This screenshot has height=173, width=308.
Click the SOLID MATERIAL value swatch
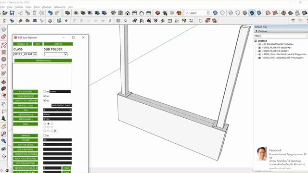click(x=57, y=149)
